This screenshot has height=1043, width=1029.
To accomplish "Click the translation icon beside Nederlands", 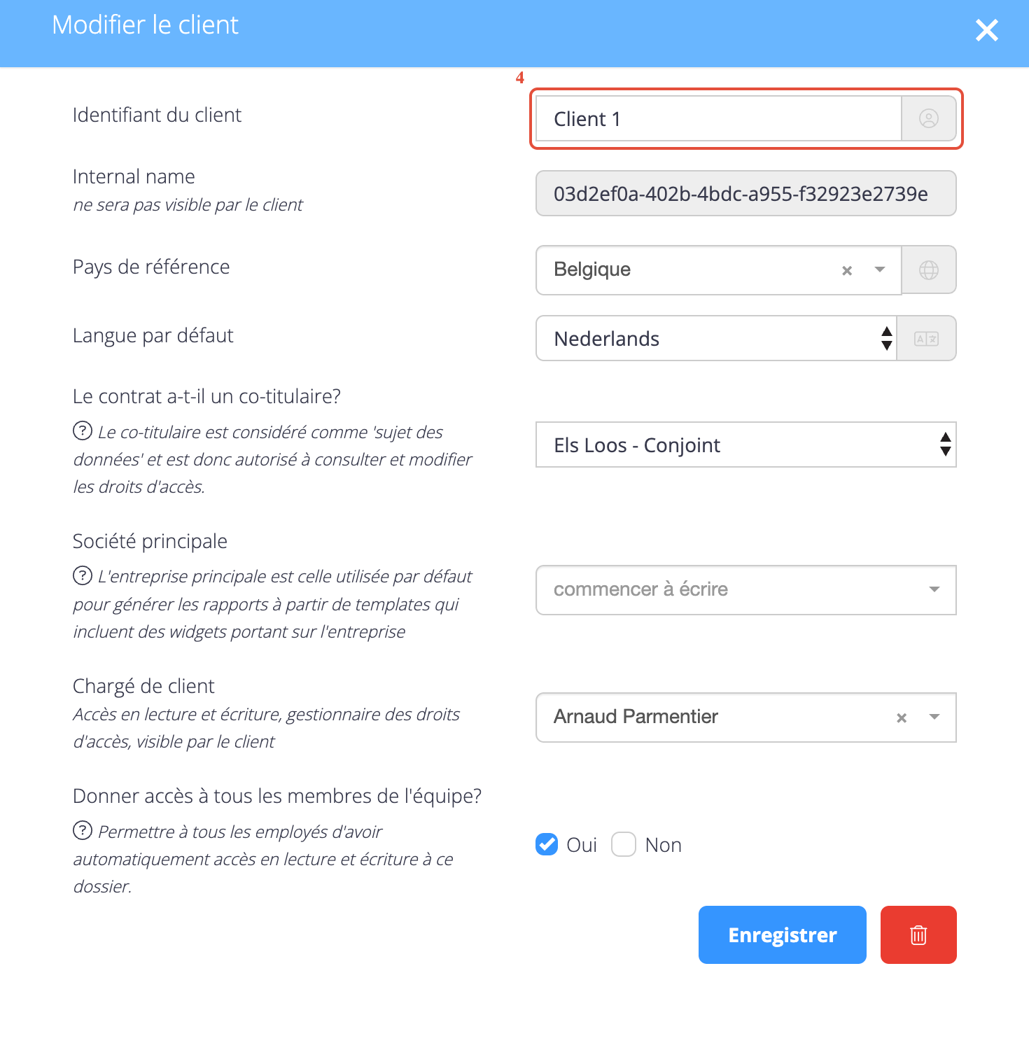I will 926,339.
